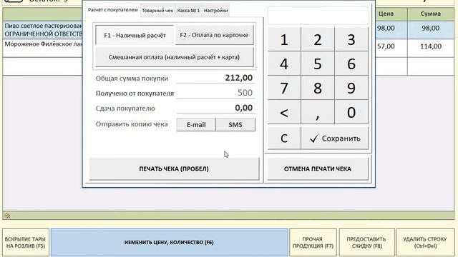
Task: Choose F2 - Оплата по карточке
Action: click(214, 35)
